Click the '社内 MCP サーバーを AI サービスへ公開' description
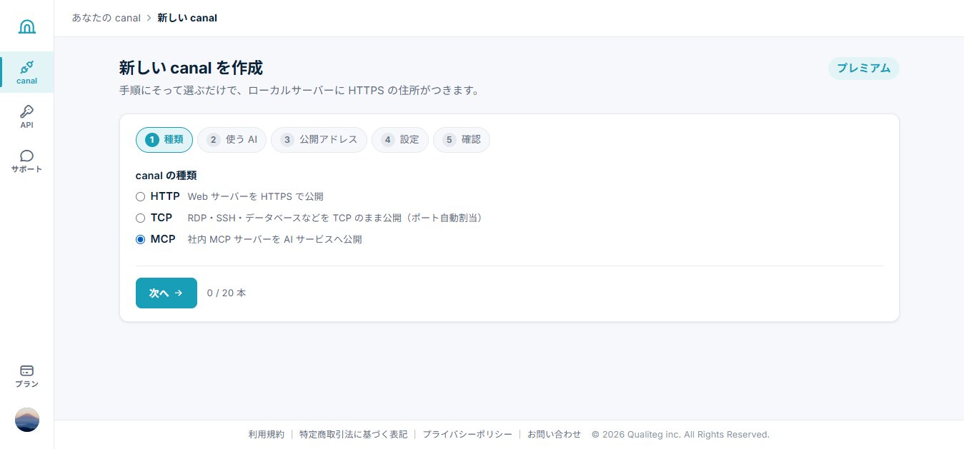 click(x=274, y=239)
